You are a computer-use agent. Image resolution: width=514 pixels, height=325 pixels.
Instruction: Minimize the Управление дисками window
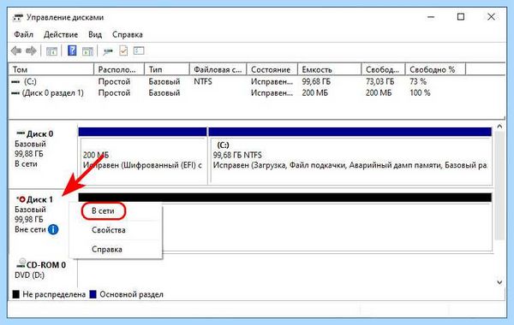coord(431,17)
